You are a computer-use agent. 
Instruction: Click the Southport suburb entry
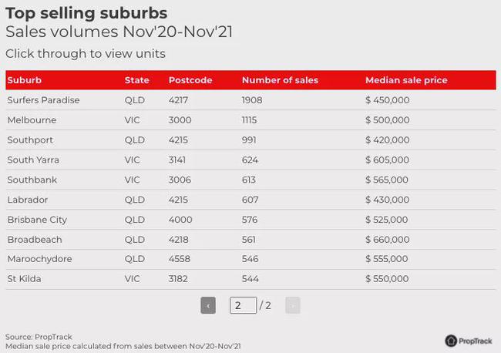tap(30, 140)
